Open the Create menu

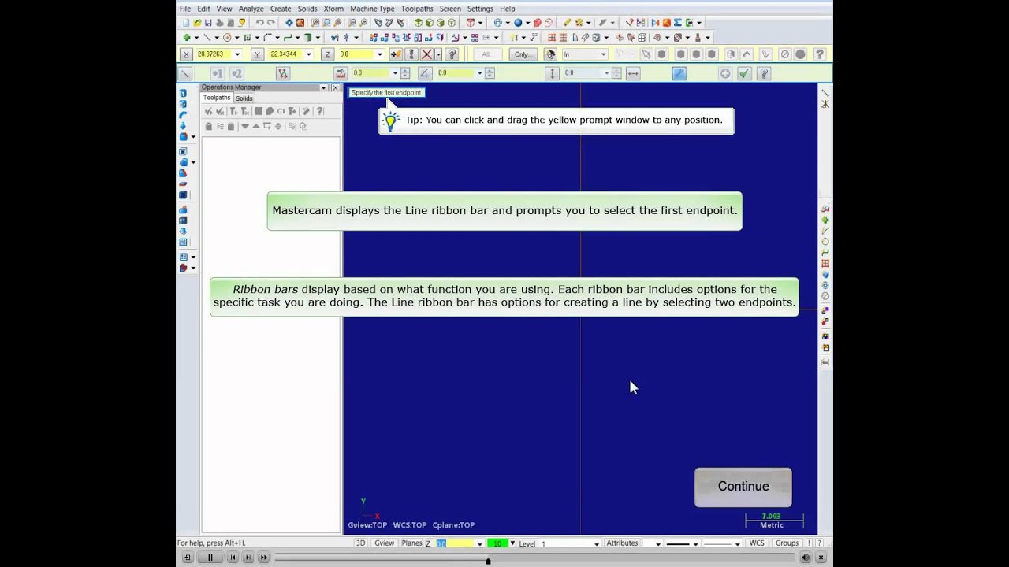click(x=281, y=9)
